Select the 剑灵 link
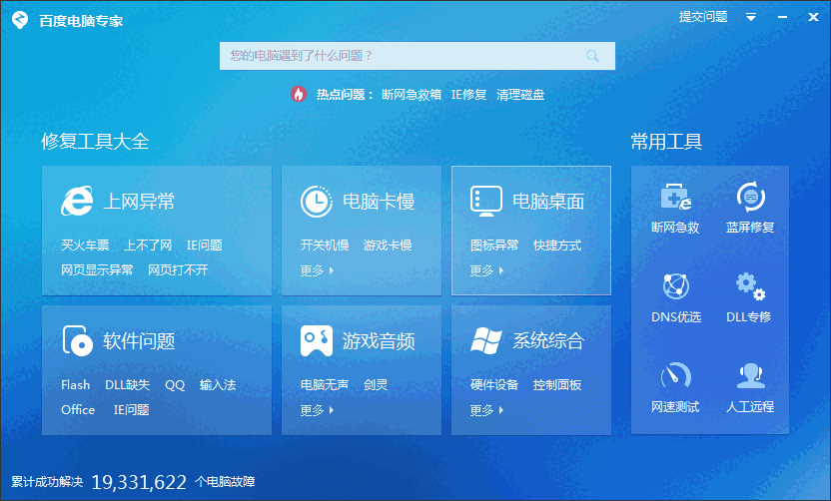 (376, 385)
